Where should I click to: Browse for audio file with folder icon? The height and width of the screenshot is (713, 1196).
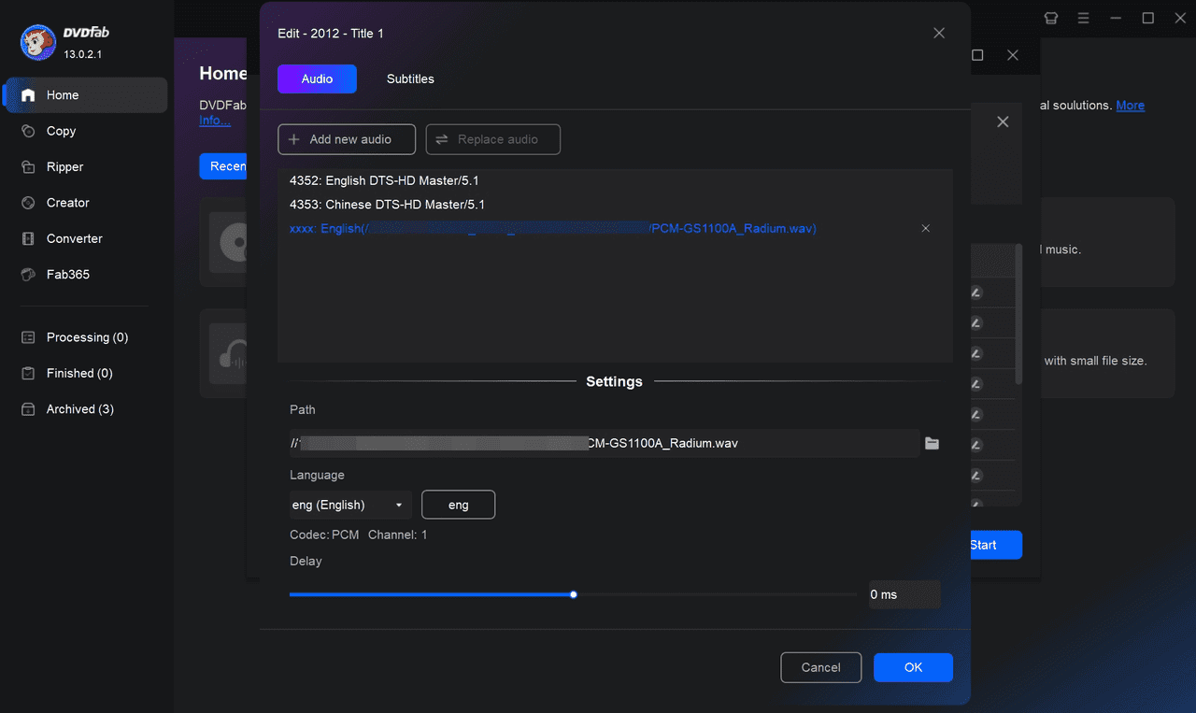(x=932, y=443)
